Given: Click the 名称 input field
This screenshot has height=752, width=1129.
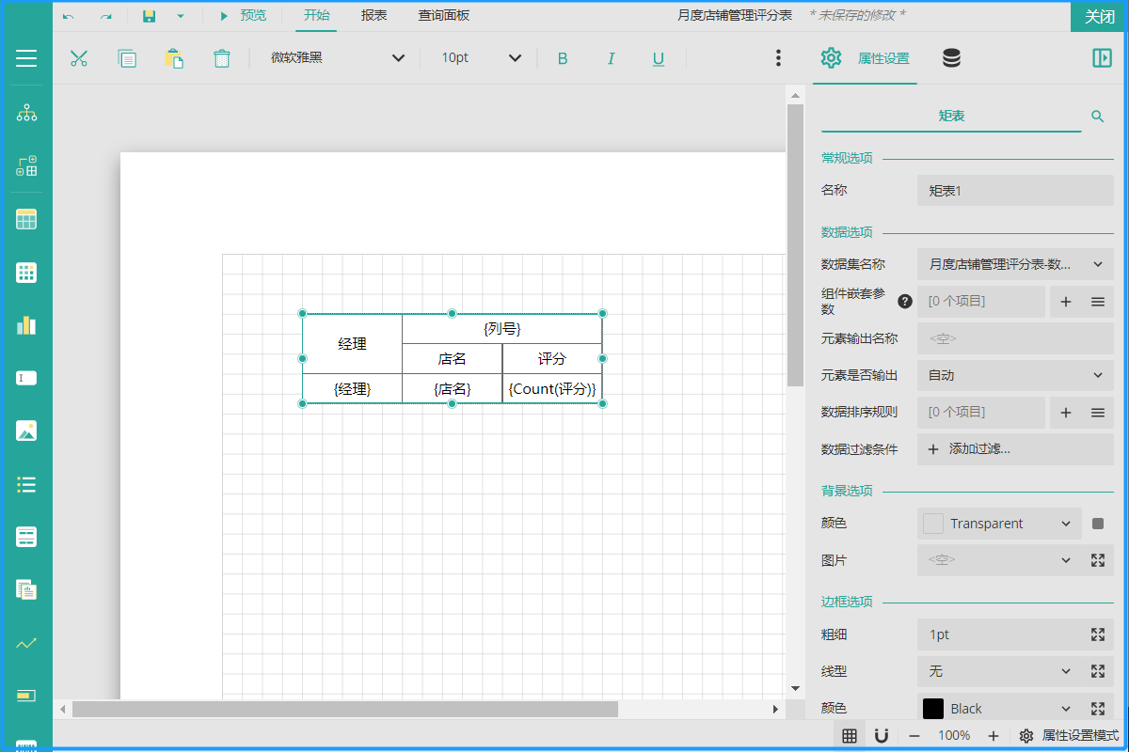Looking at the screenshot, I should pyautogui.click(x=1015, y=191).
